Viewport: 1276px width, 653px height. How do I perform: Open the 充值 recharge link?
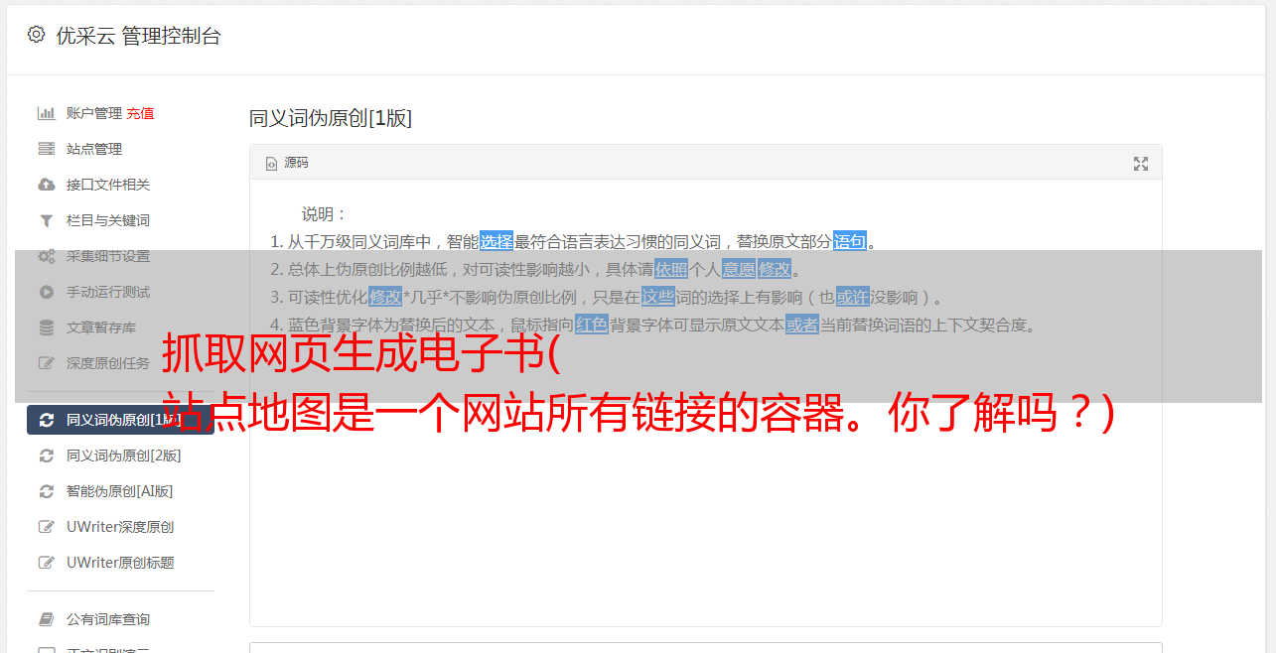point(140,113)
